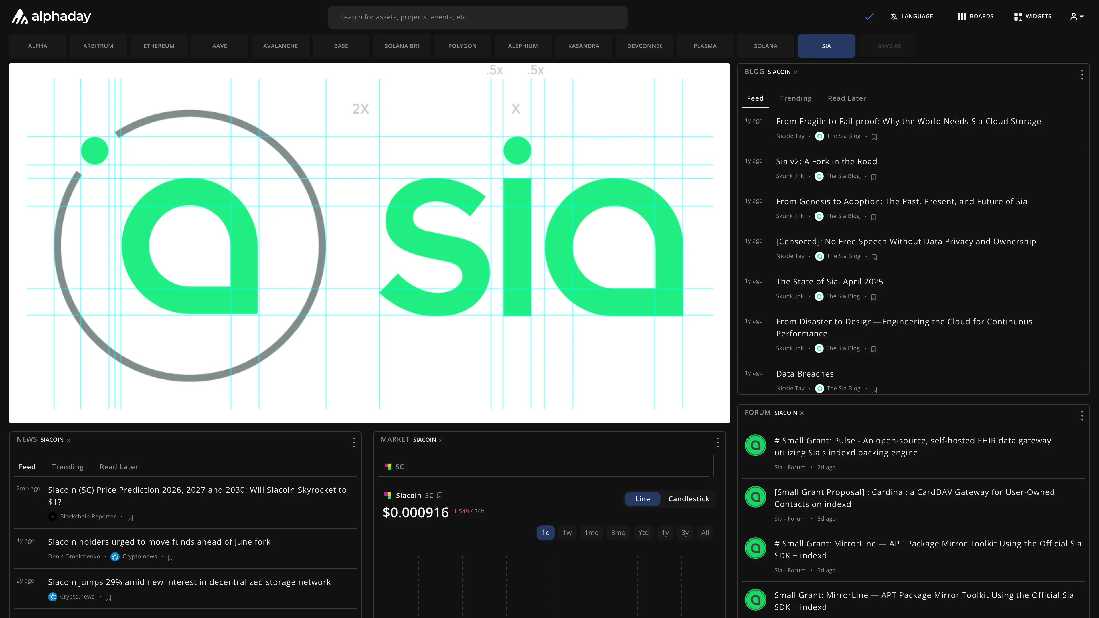Open the Blog widget options menu
The width and height of the screenshot is (1099, 618).
(x=1082, y=75)
